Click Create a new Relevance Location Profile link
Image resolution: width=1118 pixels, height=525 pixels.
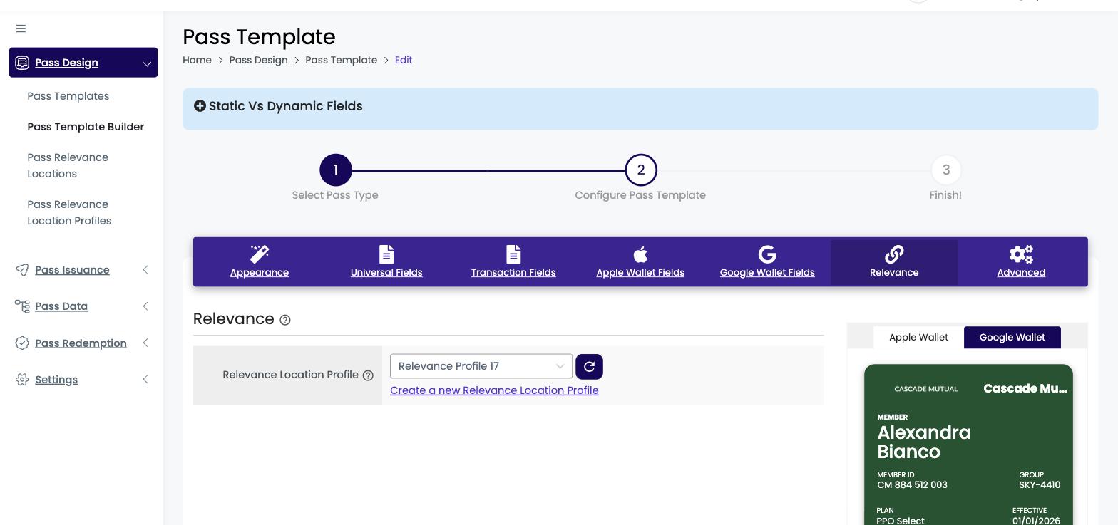tap(494, 390)
